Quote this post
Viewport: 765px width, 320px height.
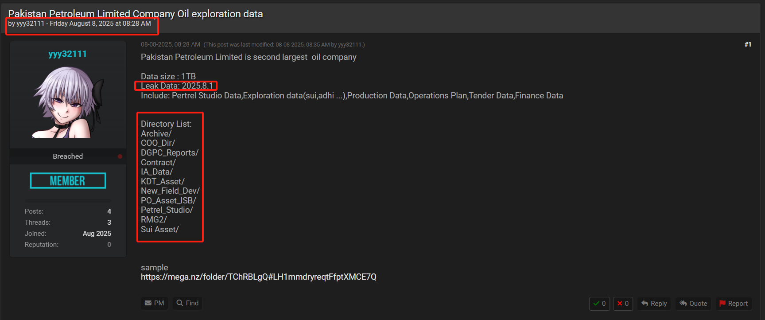[693, 304]
